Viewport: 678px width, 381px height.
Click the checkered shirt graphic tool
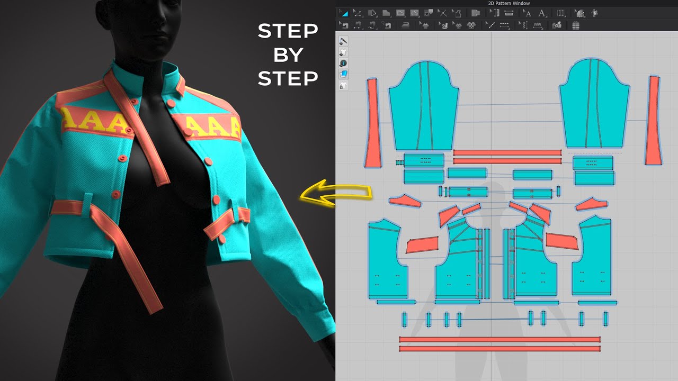471,25
